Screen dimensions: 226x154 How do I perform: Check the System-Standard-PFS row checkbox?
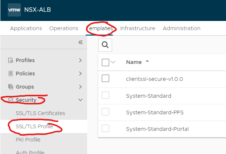pyautogui.click(x=105, y=112)
